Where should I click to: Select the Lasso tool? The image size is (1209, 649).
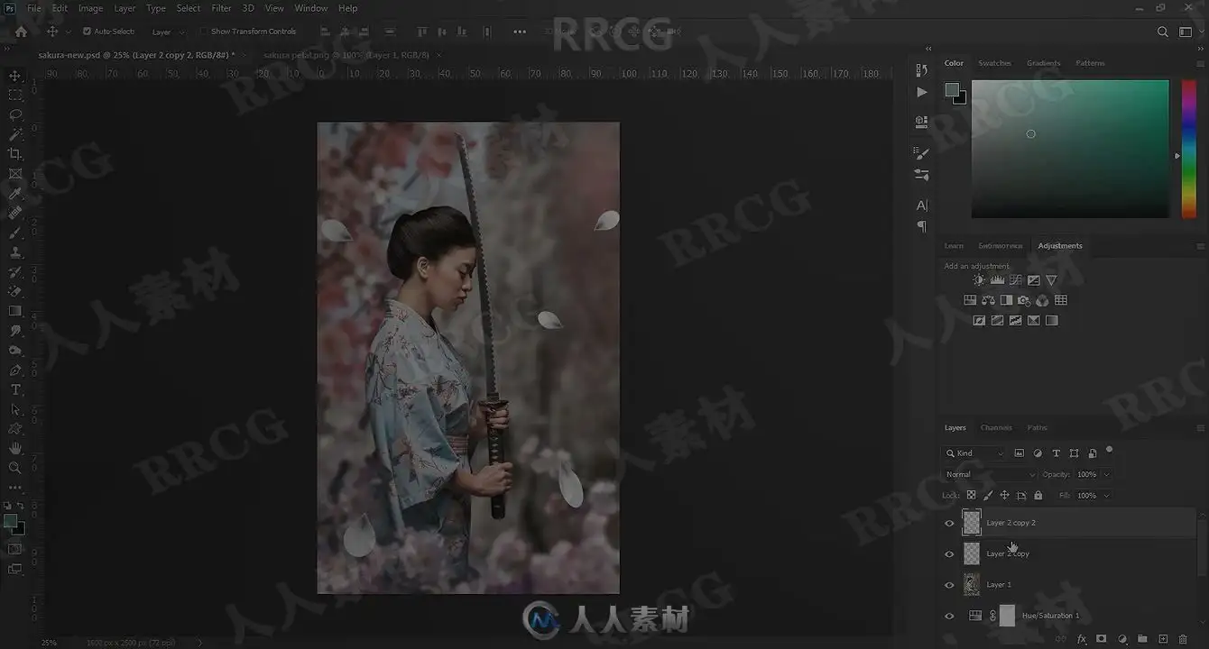[15, 114]
